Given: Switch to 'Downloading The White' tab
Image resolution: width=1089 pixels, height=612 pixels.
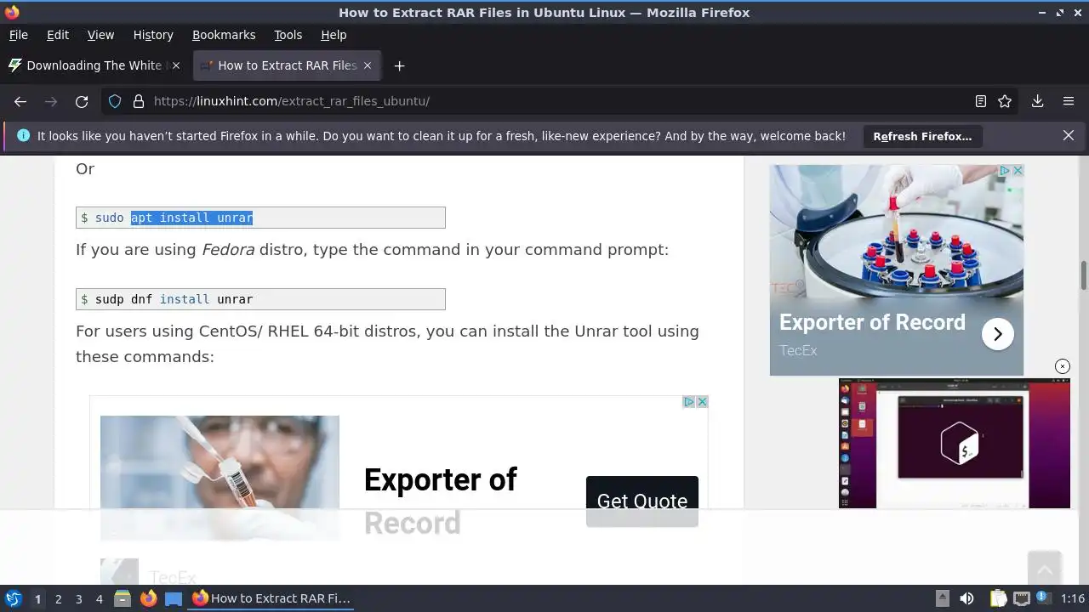Looking at the screenshot, I should click(x=95, y=65).
